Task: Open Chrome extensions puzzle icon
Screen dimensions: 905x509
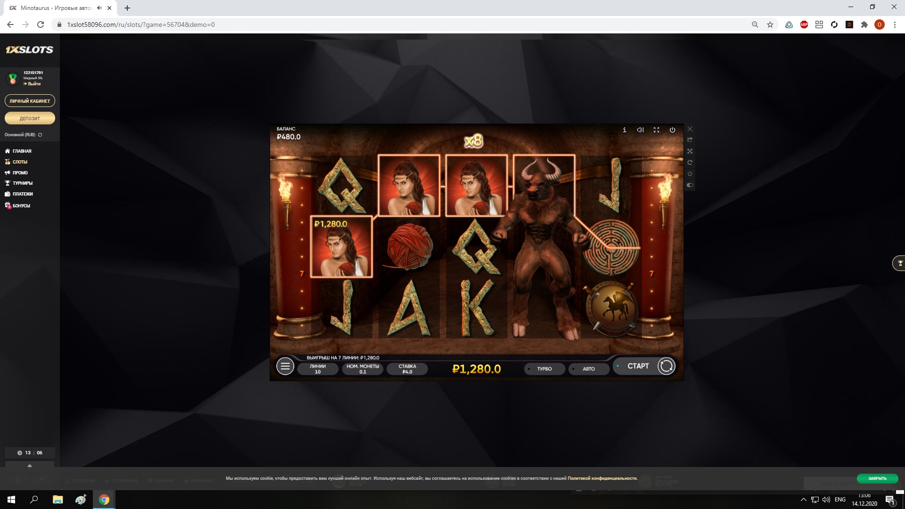Action: [864, 25]
